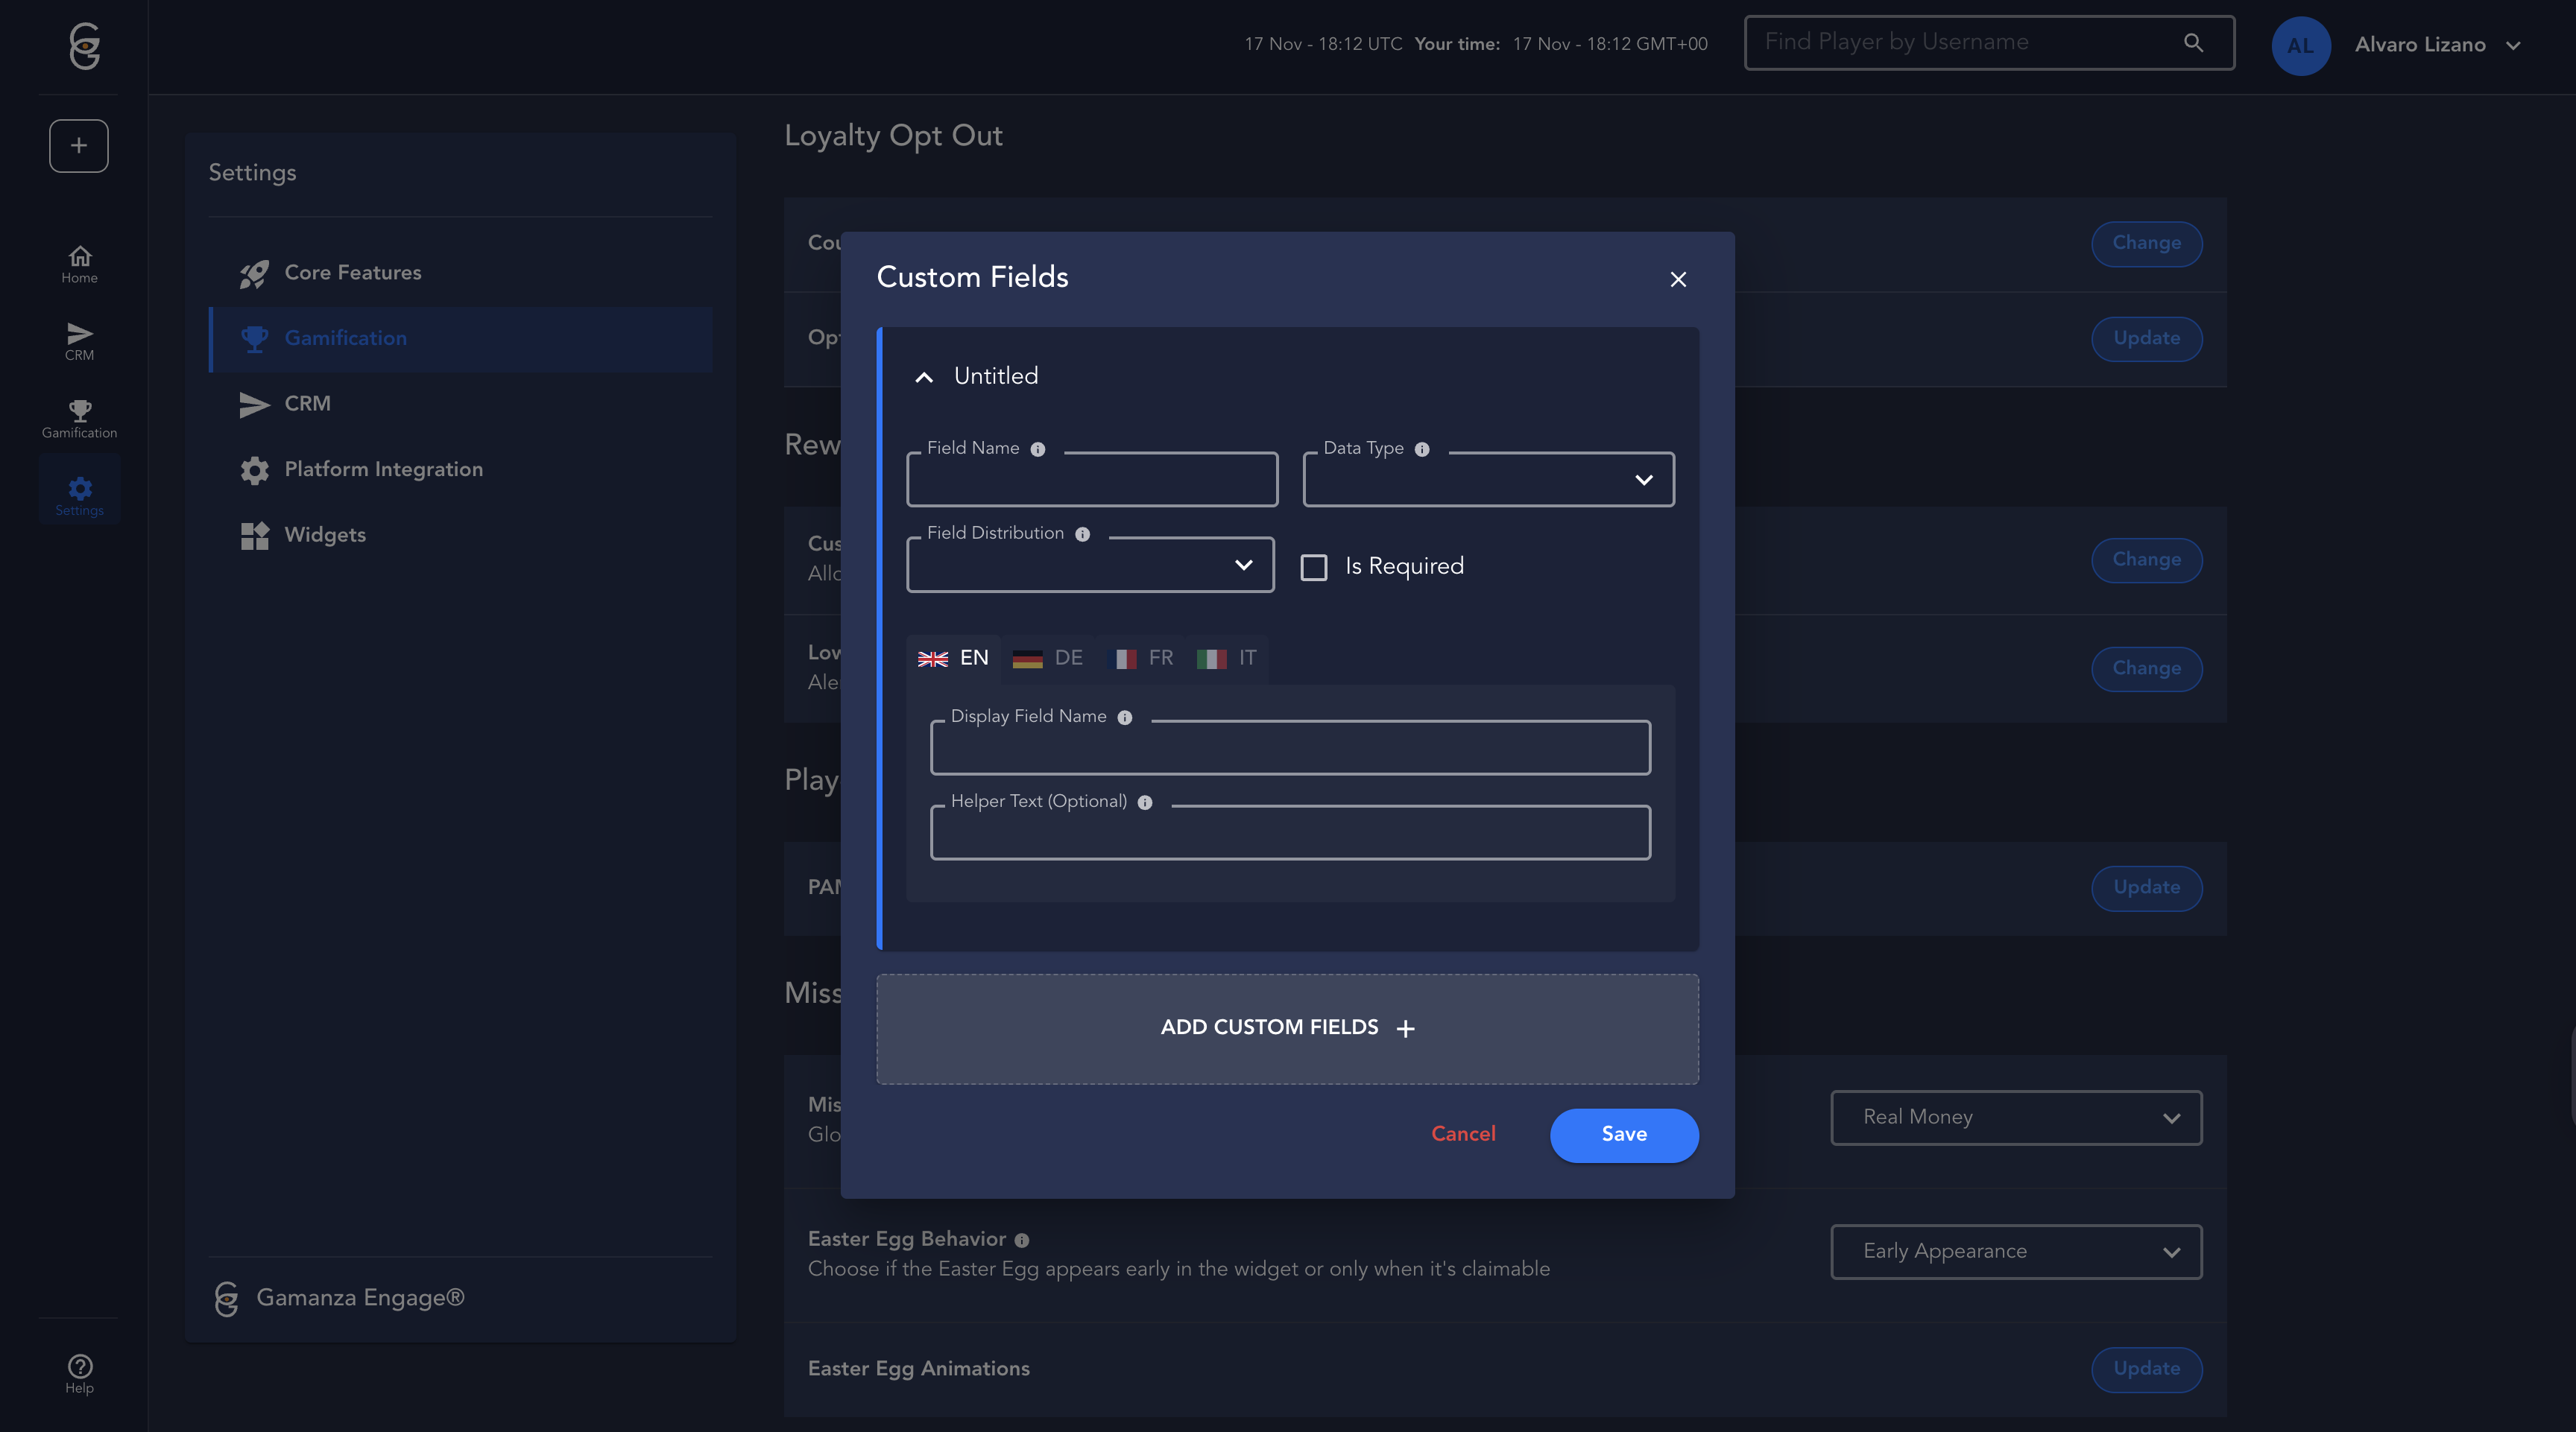Click the search magnifier icon
The height and width of the screenshot is (1432, 2576).
2193,43
